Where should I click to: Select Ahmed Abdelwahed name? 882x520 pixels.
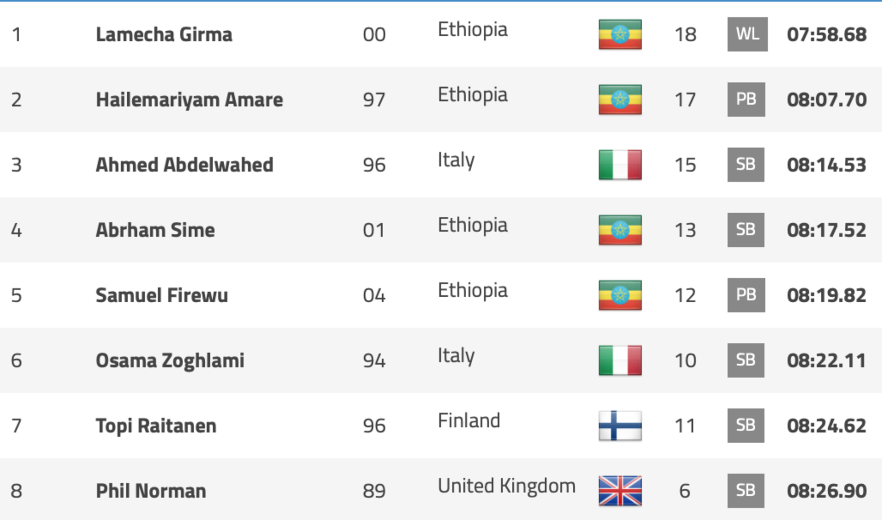[184, 165]
